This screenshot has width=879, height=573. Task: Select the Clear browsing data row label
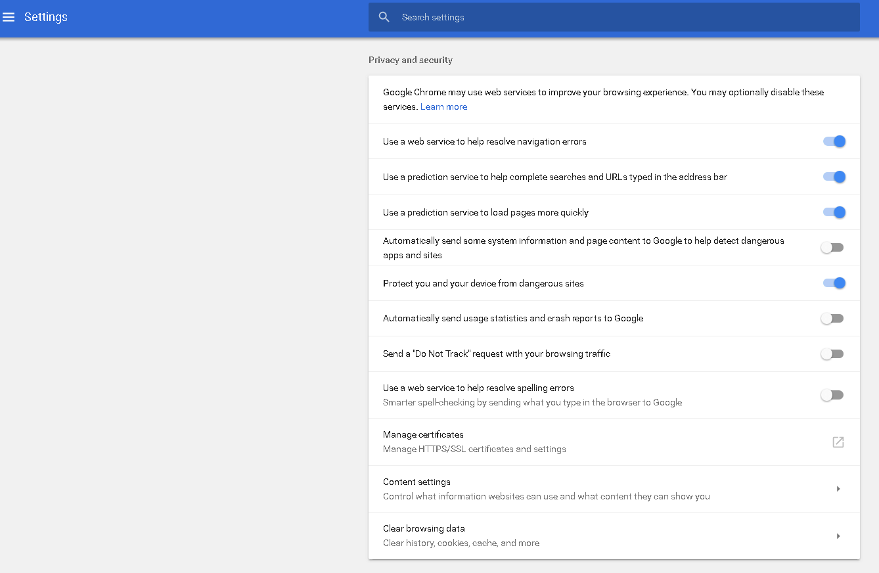click(x=424, y=529)
